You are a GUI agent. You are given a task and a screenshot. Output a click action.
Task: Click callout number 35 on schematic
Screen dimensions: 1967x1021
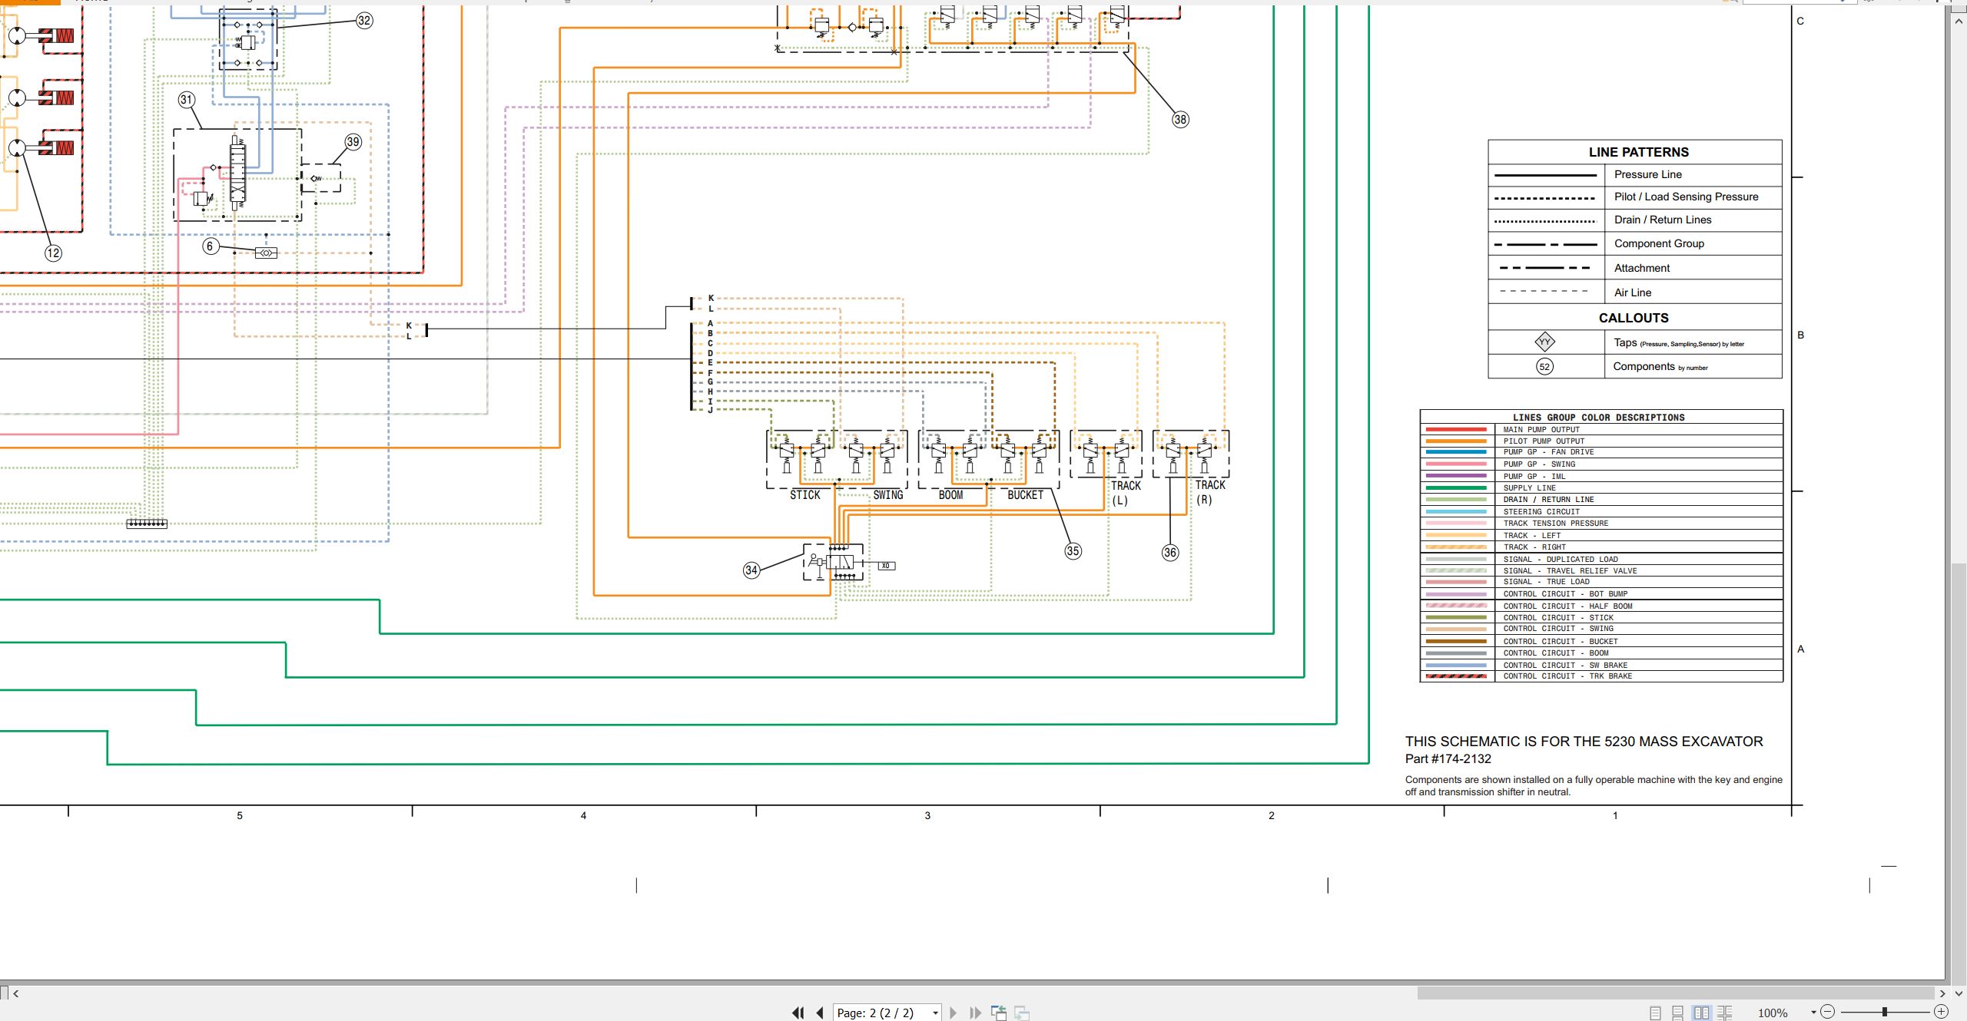click(1073, 550)
